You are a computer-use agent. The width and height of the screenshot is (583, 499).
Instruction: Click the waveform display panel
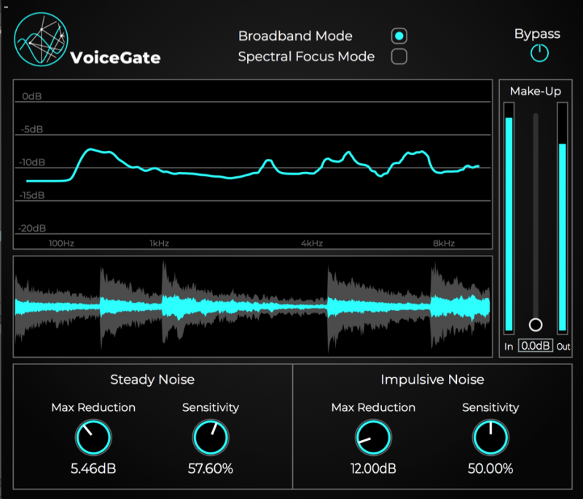click(253, 306)
